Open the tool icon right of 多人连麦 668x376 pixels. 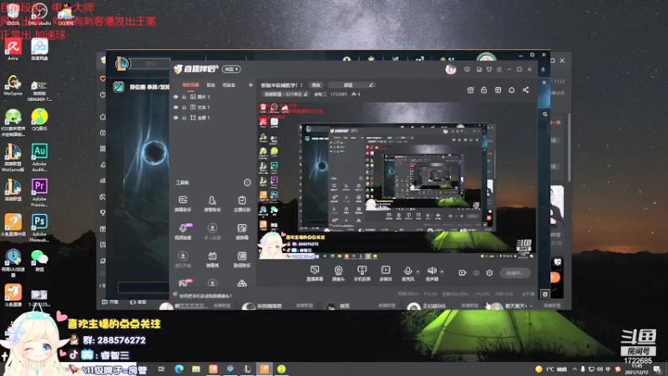241,231
